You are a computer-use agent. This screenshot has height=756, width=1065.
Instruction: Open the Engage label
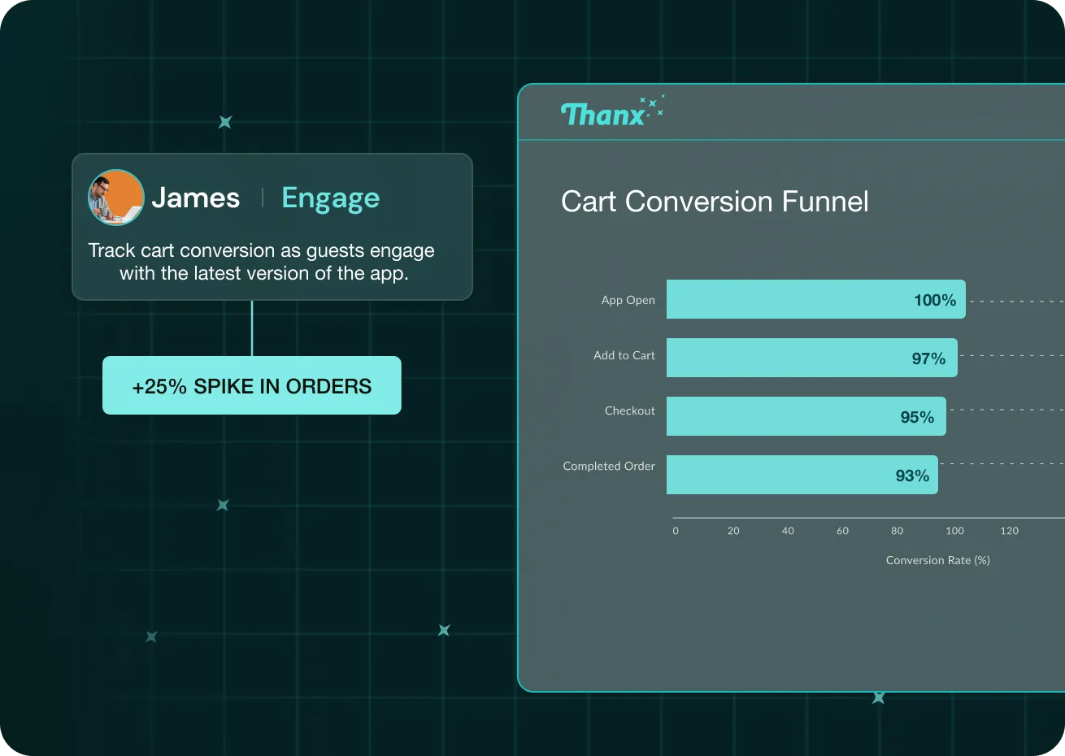(x=330, y=198)
